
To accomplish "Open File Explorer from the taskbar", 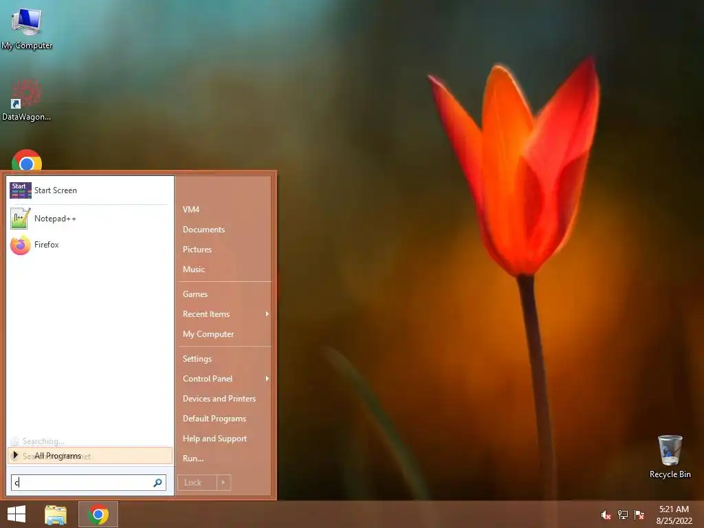I will tap(56, 514).
